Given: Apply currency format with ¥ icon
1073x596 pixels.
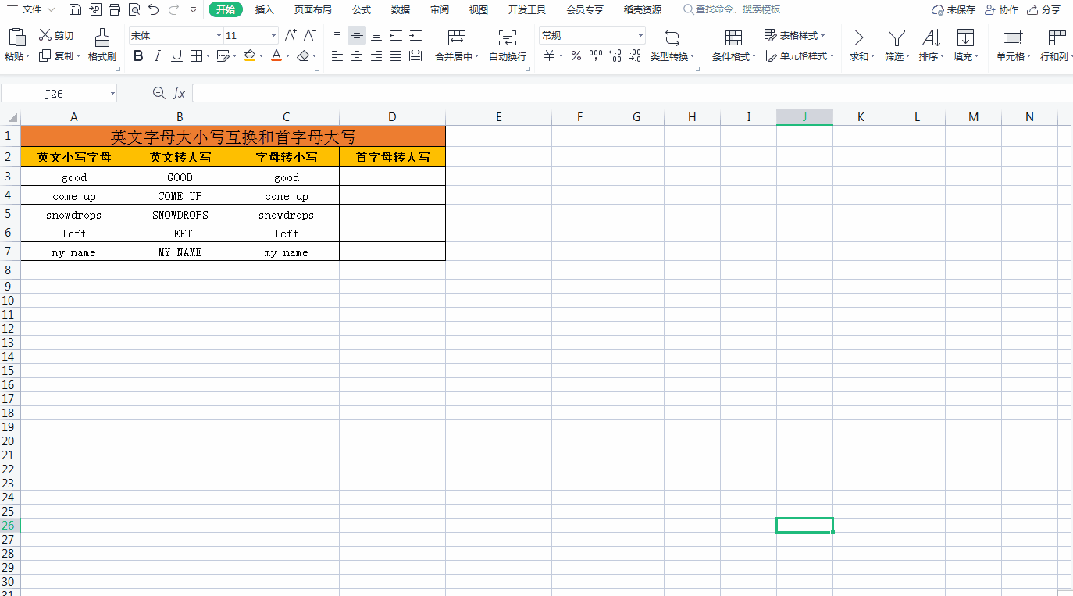Looking at the screenshot, I should tap(550, 55).
